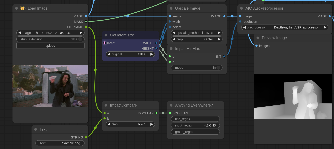Click AIO Aux Preprocessor image input port
Screen dimensions: 334x149
pos(240,16)
